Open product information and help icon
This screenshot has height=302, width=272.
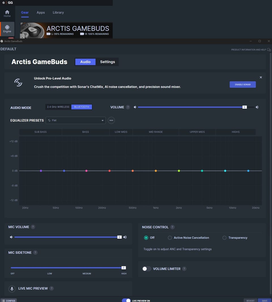(269, 50)
